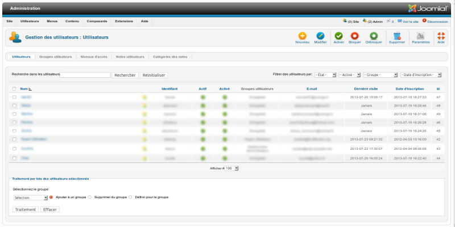Click the Bloquer red circle icon

coord(354,36)
